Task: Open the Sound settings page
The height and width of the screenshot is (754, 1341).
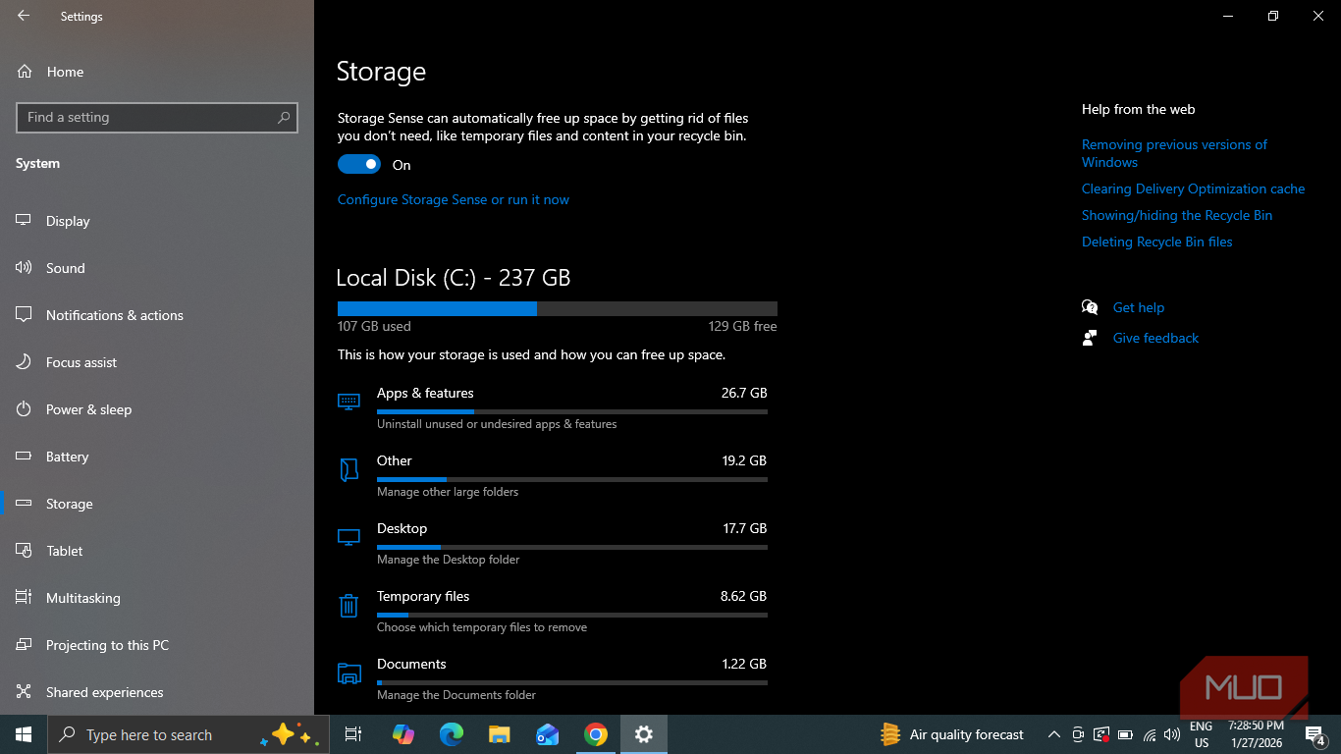Action: 157,268
